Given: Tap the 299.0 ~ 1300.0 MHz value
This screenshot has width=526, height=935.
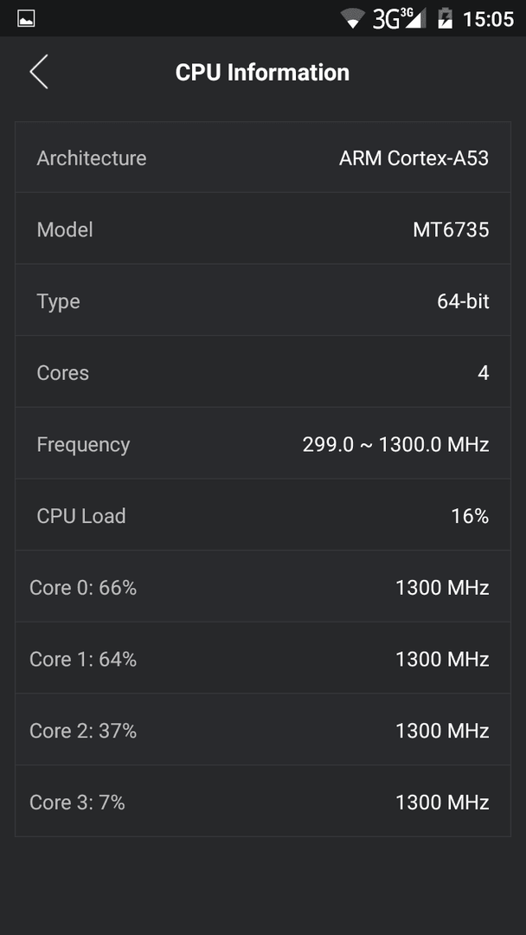Looking at the screenshot, I should click(395, 444).
